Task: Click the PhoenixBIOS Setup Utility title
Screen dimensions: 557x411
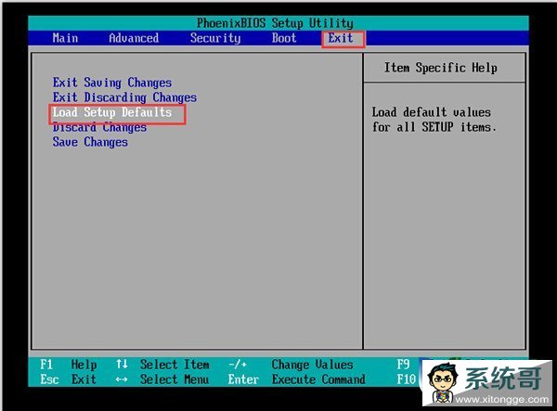Action: [x=275, y=23]
